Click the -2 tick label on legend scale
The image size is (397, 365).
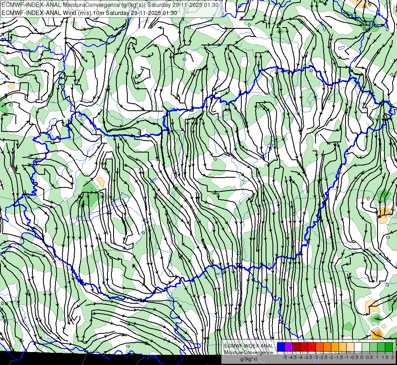(331, 357)
